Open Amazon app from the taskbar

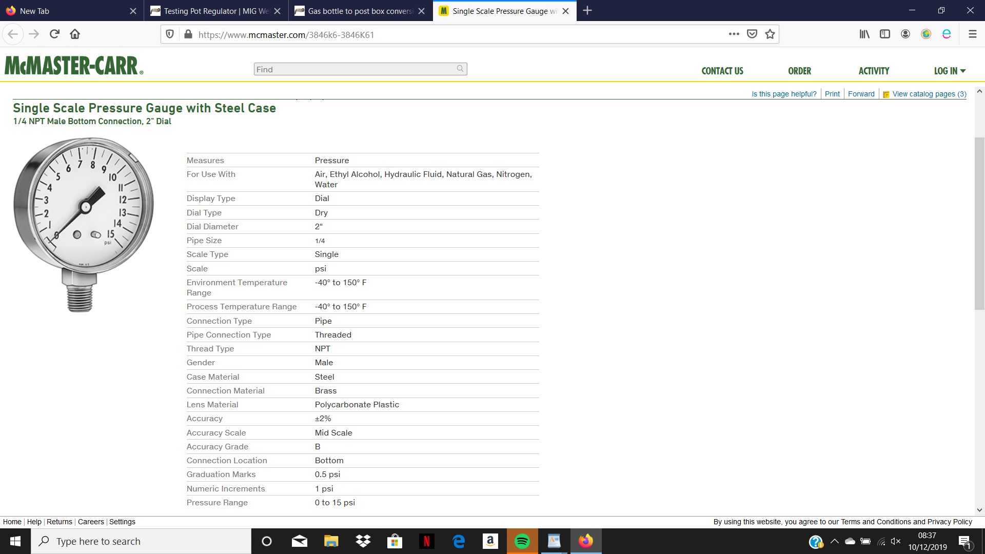click(x=490, y=541)
